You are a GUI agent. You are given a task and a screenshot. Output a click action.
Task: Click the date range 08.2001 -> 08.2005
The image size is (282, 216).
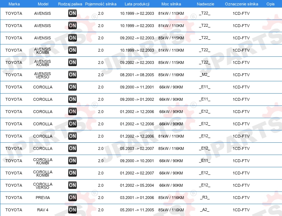pyautogui.click(x=137, y=75)
